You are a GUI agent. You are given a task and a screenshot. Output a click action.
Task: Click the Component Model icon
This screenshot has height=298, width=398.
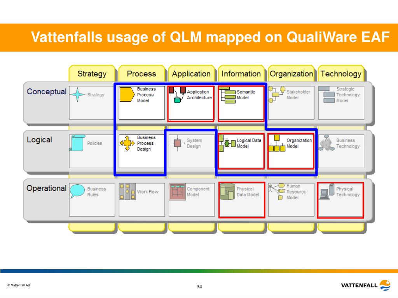coord(177,192)
